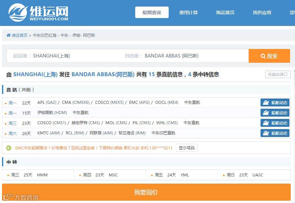The height and width of the screenshot is (203, 295).
Task: Open 海运黄页 menu item
Action: (x=225, y=12)
